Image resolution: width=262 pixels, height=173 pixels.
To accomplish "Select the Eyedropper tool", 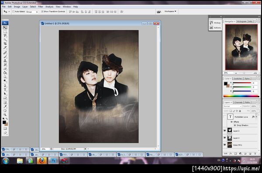I will (x=5, y=106).
